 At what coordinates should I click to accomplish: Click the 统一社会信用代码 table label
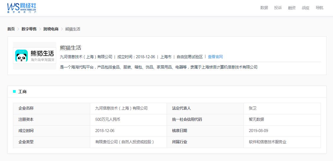click(x=187, y=120)
